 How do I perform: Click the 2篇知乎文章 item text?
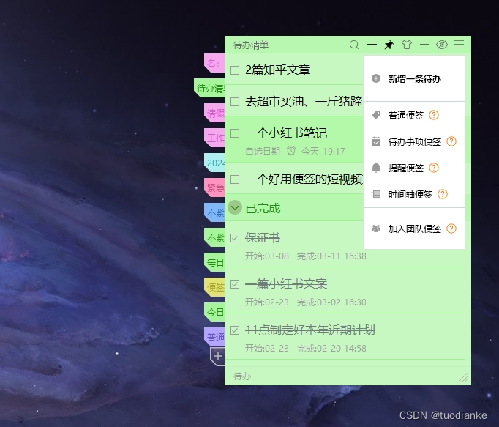click(277, 70)
